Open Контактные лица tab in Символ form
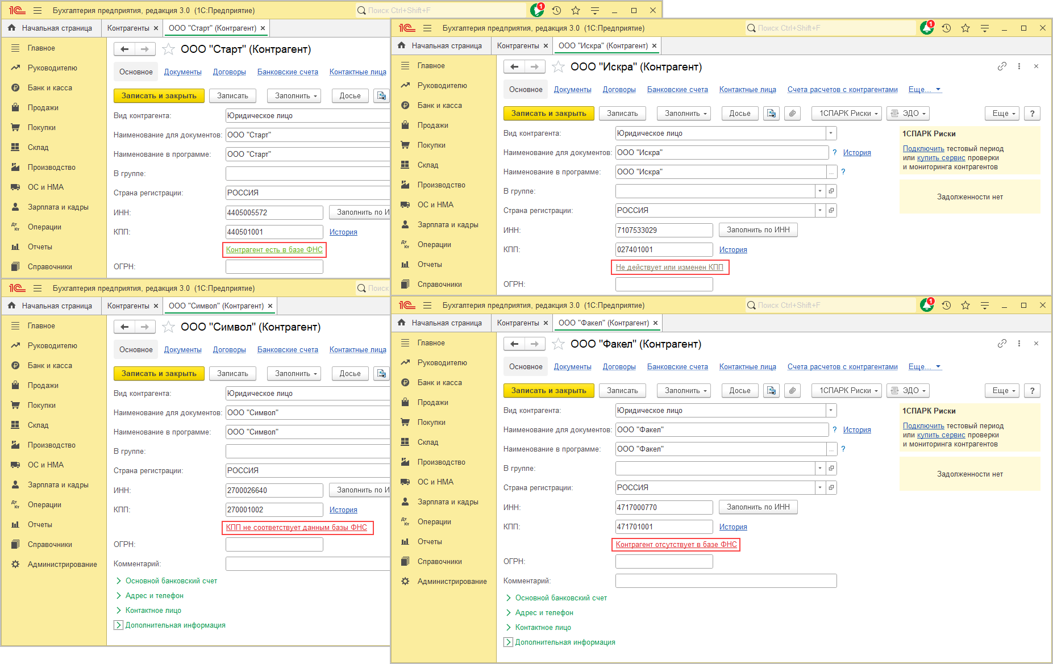 358,350
